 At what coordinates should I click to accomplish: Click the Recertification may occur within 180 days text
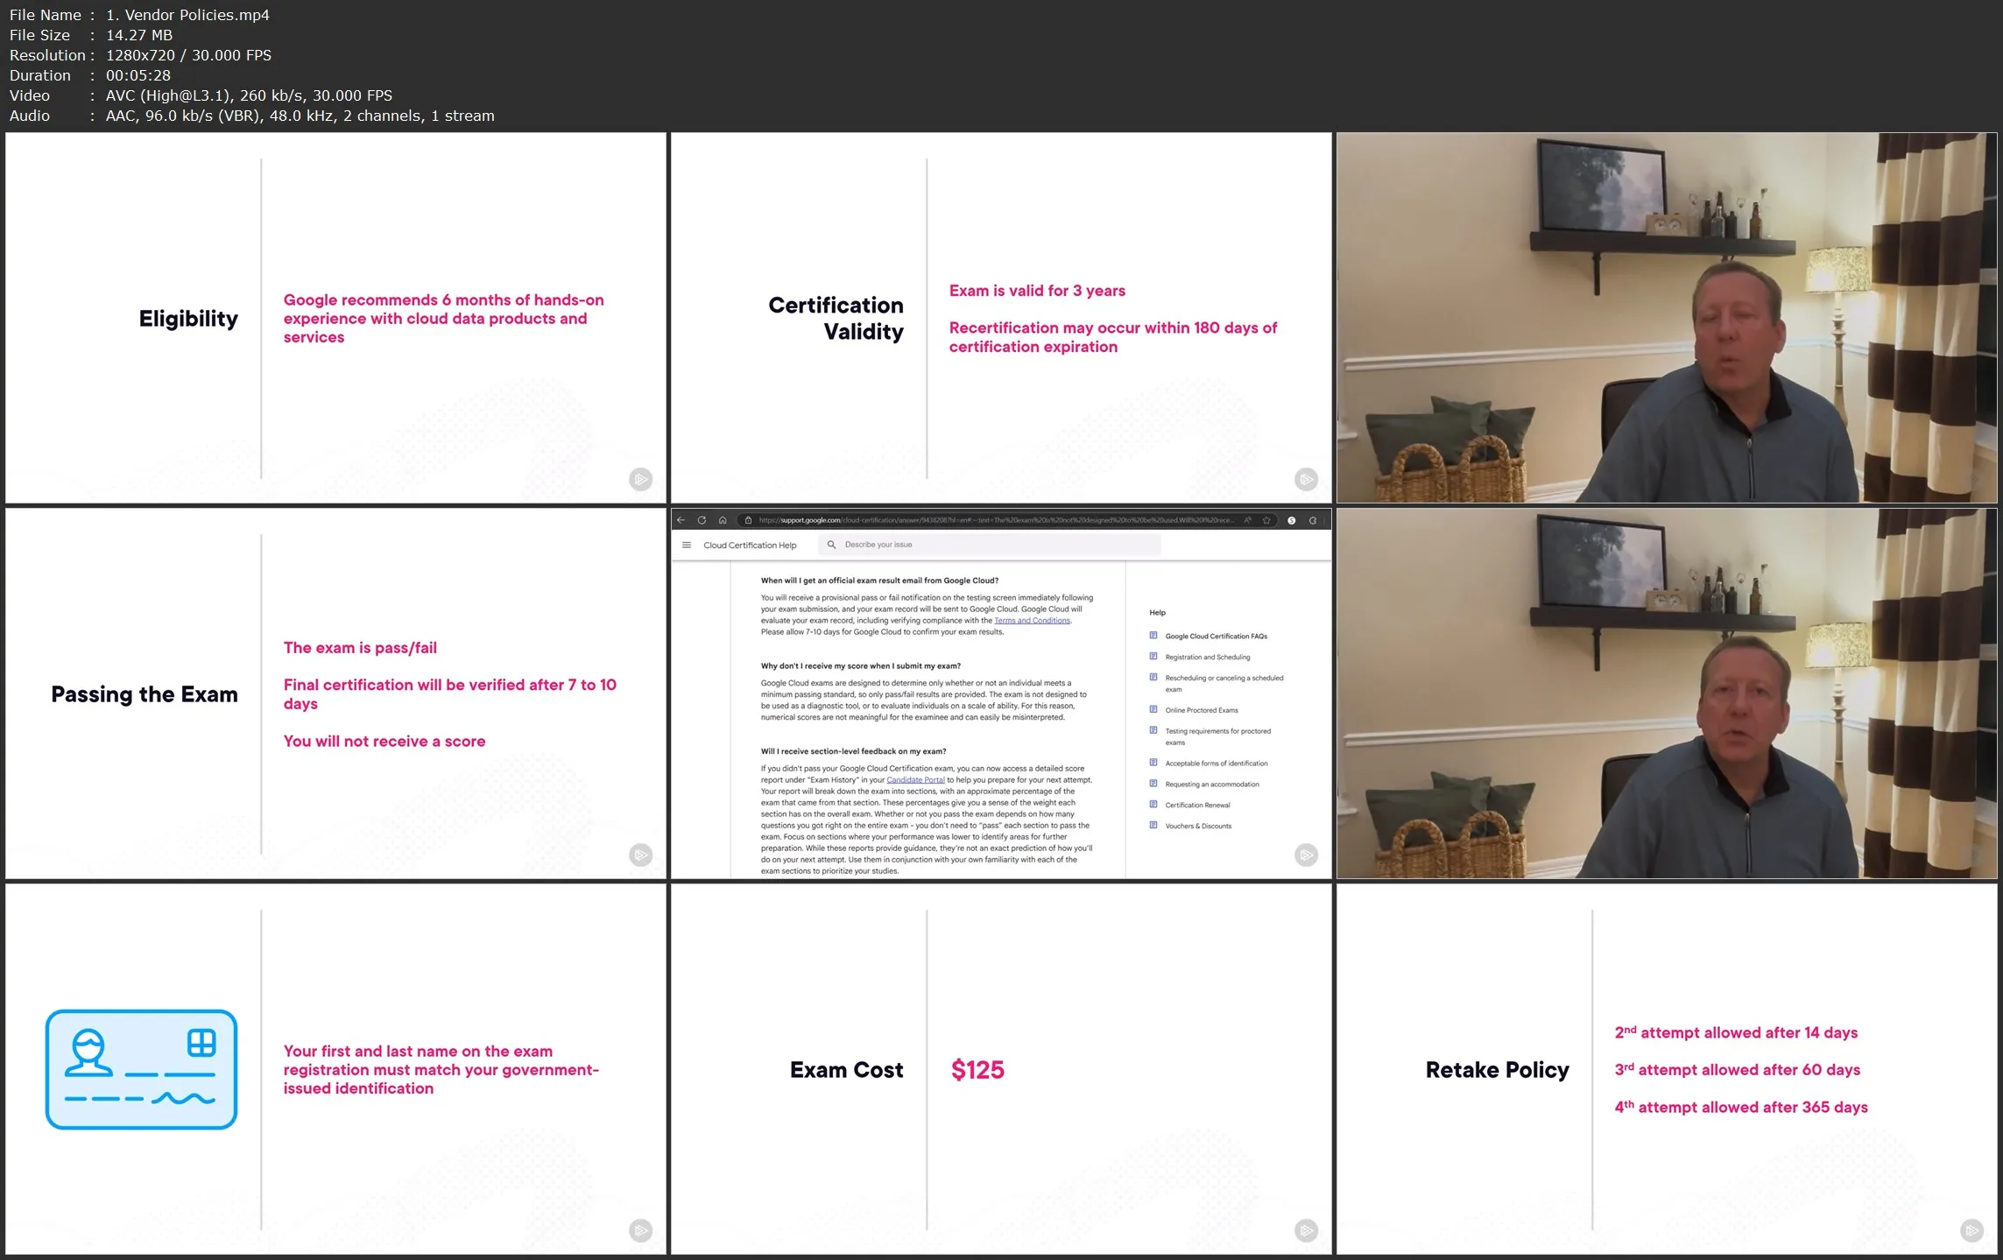1113,337
